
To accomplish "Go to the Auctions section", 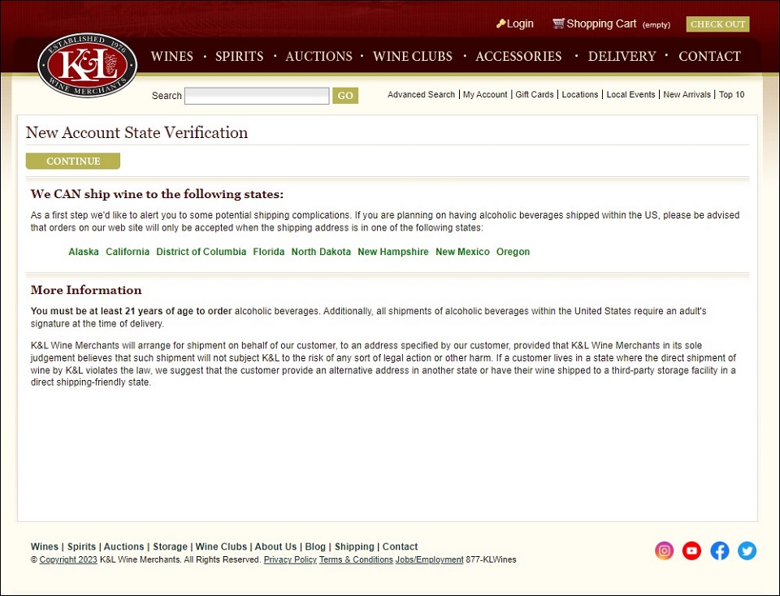I will (318, 56).
